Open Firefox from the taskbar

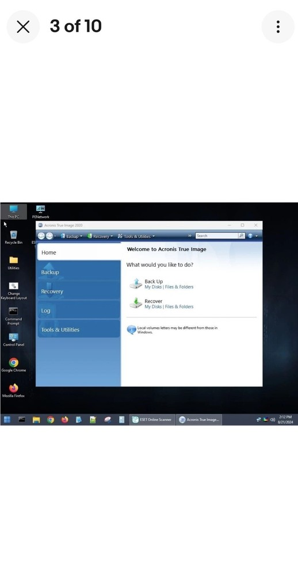pyautogui.click(x=65, y=420)
